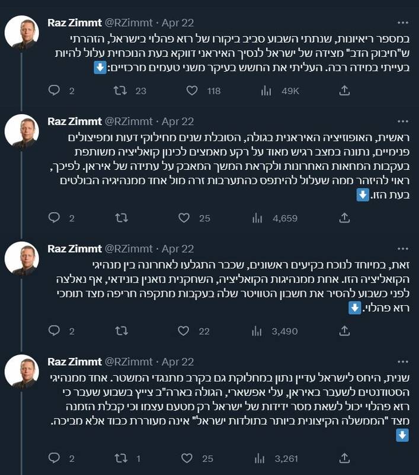Like the third tweet with 22 likes
The image size is (419, 475).
coord(192,332)
